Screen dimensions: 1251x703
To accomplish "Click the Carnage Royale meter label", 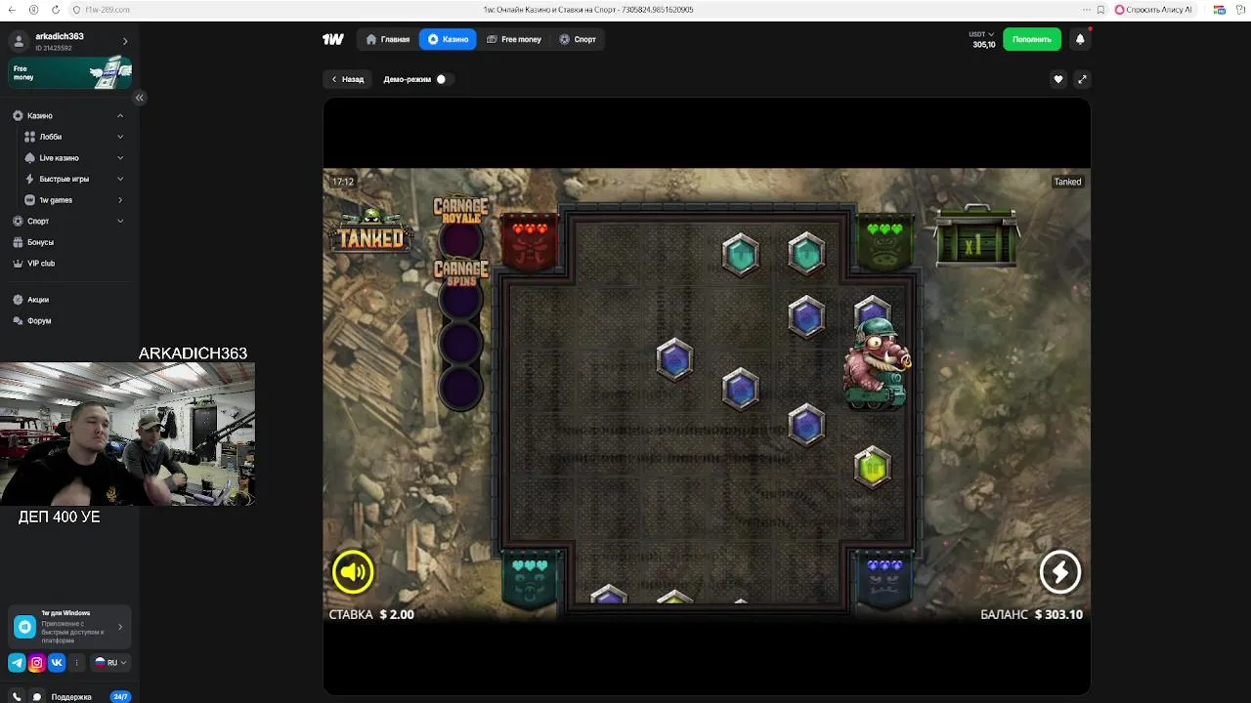I will coord(460,210).
